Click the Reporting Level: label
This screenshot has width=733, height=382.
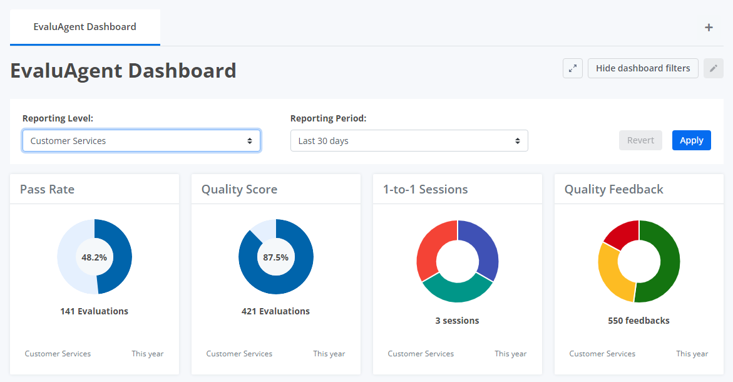58,118
